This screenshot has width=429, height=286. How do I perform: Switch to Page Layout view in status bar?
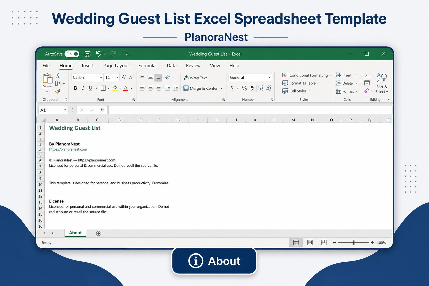click(x=310, y=242)
